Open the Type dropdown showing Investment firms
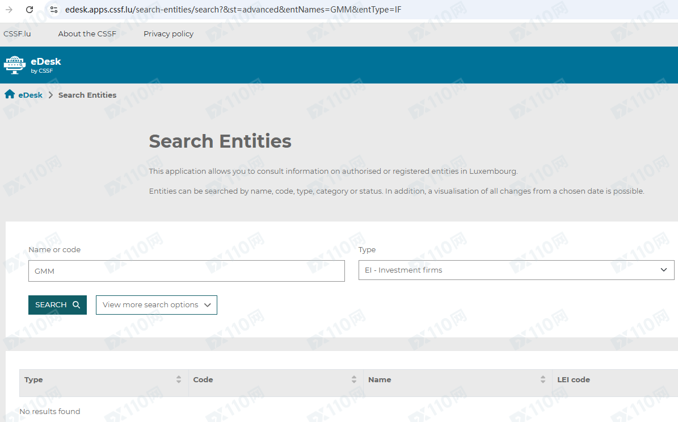 click(516, 270)
